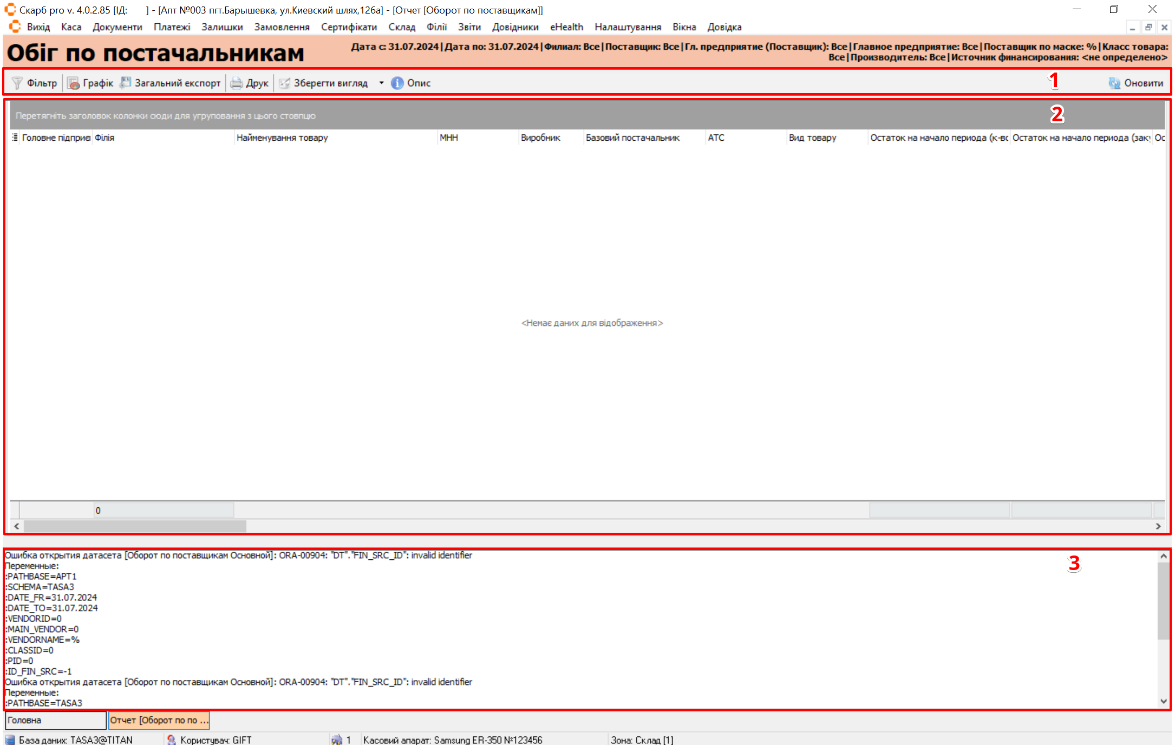Click the horizontal scrollbar thumb
Viewport: 1175px width, 745px height.
click(135, 526)
